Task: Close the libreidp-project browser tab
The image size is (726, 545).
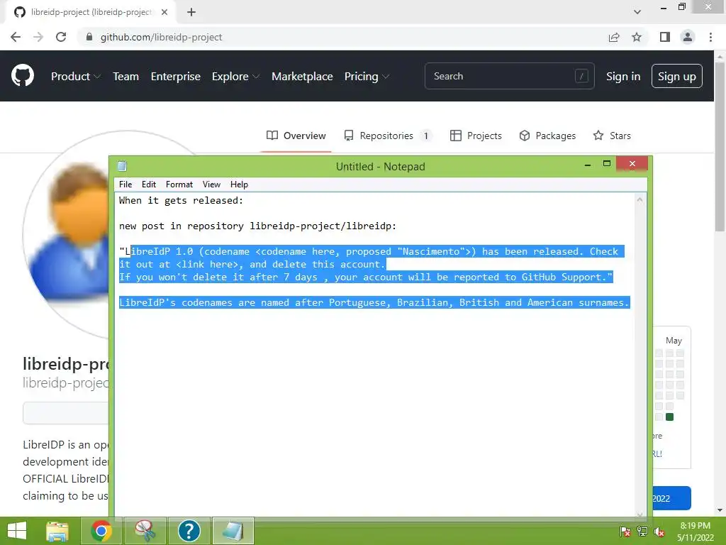Action: (164, 12)
